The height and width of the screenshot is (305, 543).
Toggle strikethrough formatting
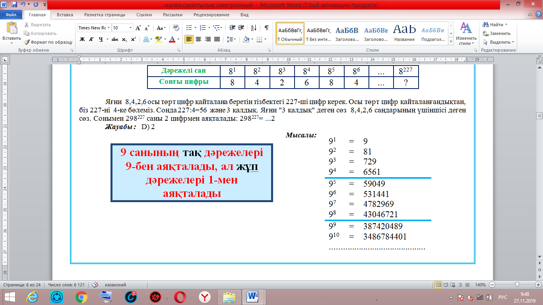click(115, 39)
